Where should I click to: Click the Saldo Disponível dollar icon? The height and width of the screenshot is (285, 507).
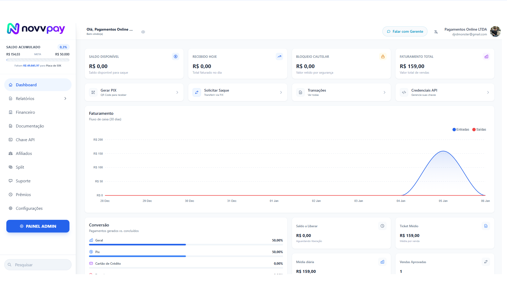click(176, 56)
